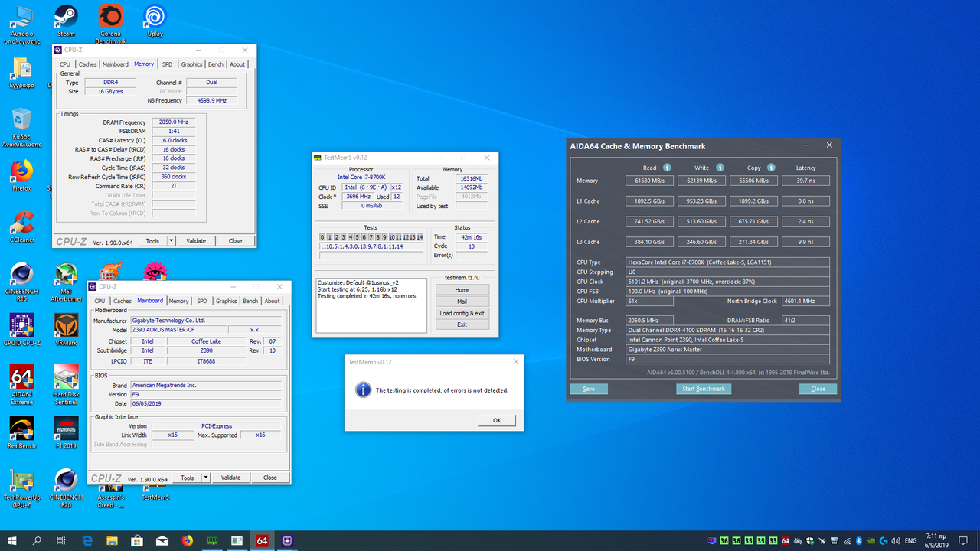Click Home button in TestMem5

point(462,290)
